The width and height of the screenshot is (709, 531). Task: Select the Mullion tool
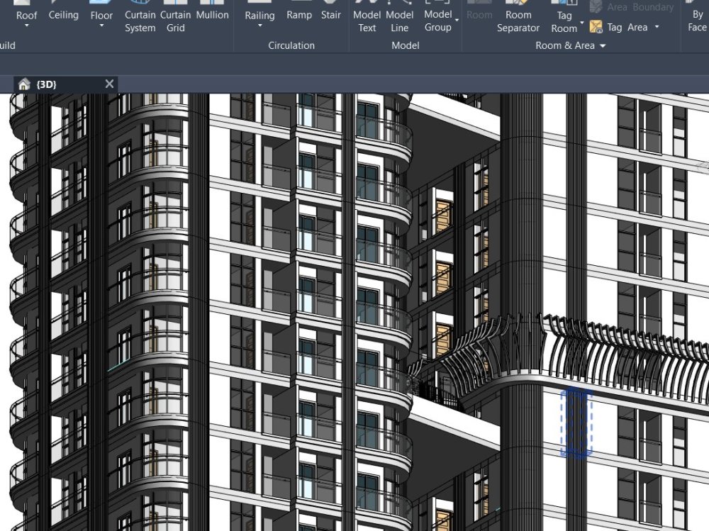click(x=212, y=14)
